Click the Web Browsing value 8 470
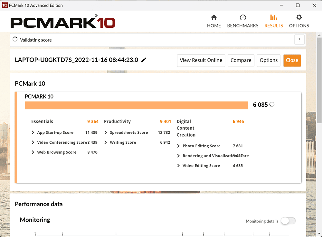Screen dimensions: 322x237 coord(92,152)
